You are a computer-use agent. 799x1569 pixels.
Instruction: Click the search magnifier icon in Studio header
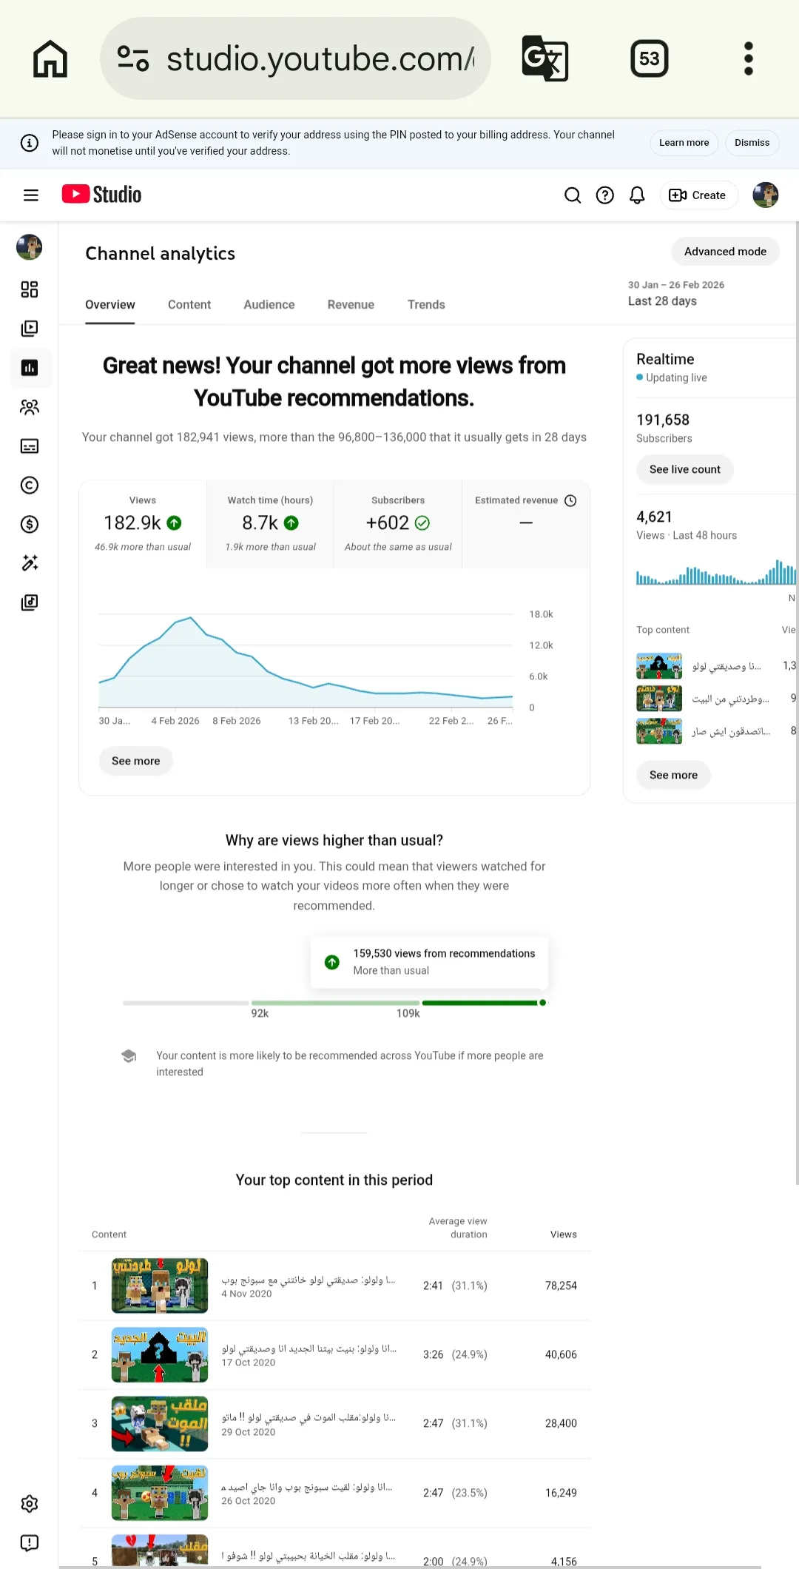pyautogui.click(x=573, y=195)
